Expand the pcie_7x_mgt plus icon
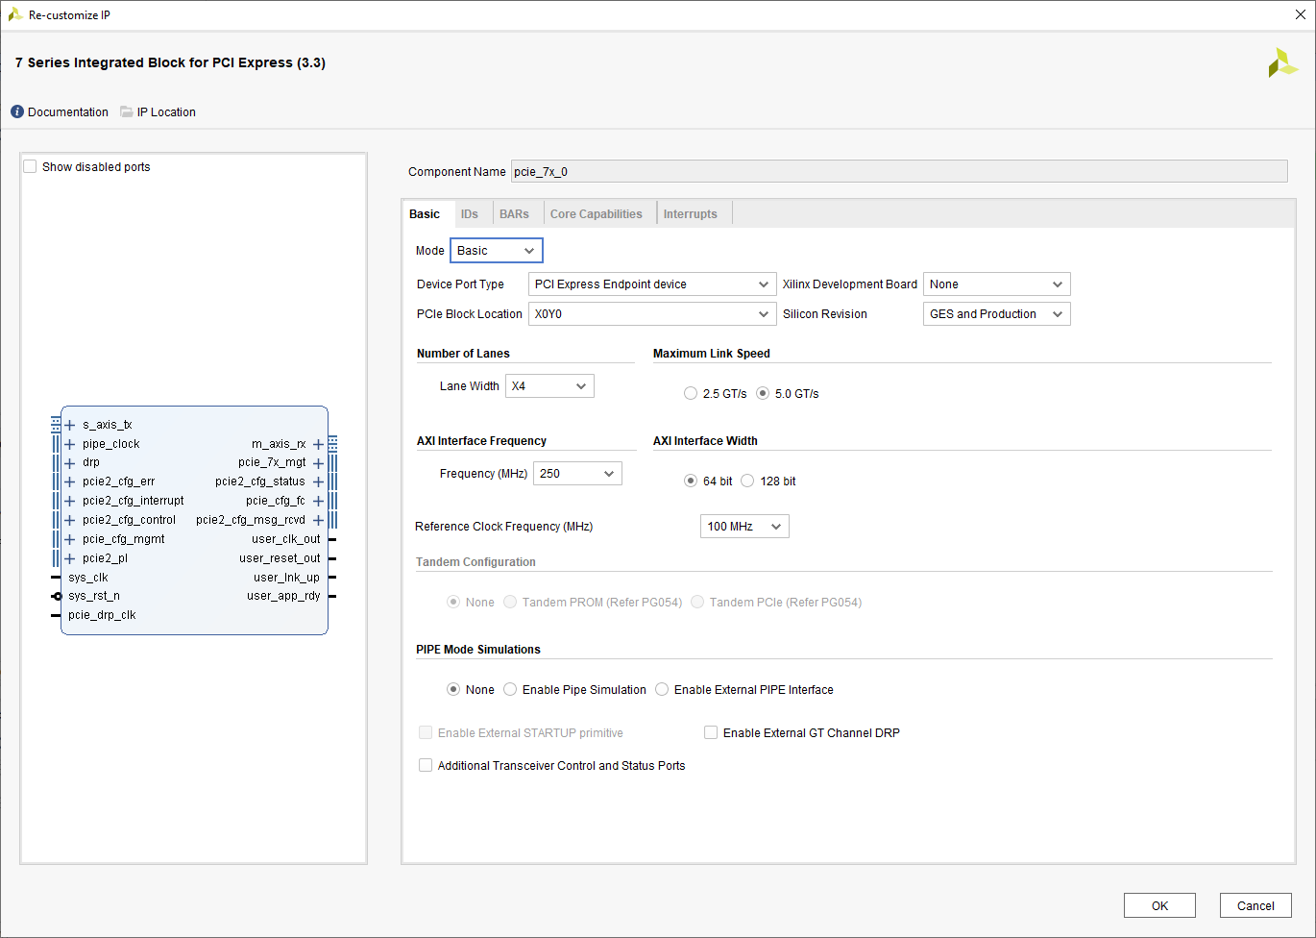 pos(318,463)
